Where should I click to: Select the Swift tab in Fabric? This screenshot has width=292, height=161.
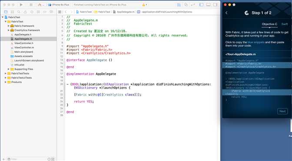(285, 24)
